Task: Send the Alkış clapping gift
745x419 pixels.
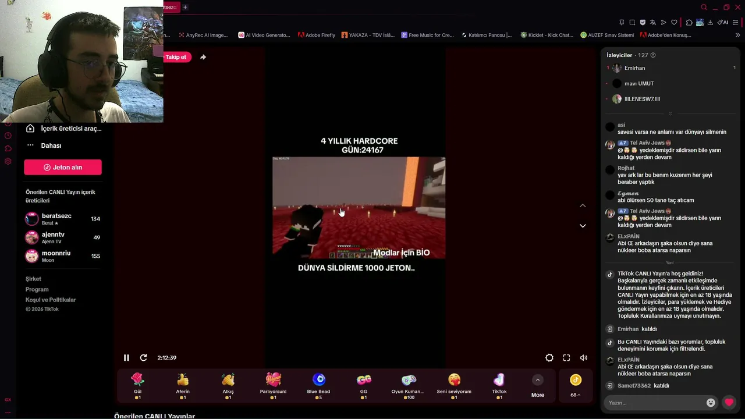Action: pyautogui.click(x=228, y=386)
